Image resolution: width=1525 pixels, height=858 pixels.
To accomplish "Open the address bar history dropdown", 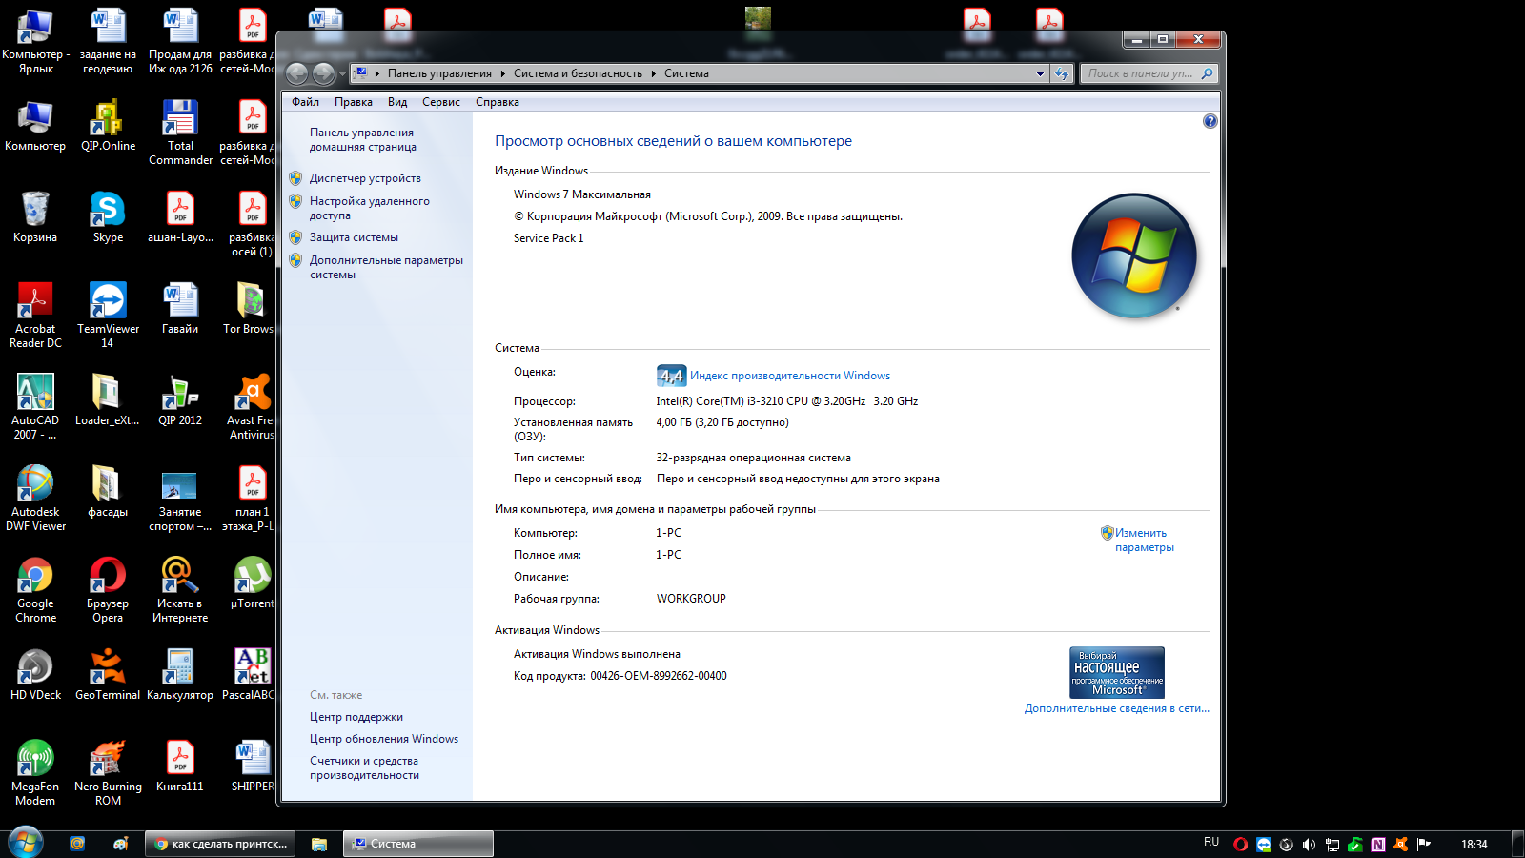I will click(x=1040, y=73).
